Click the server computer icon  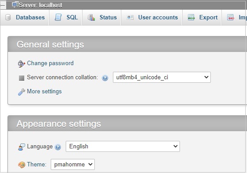(15, 5)
